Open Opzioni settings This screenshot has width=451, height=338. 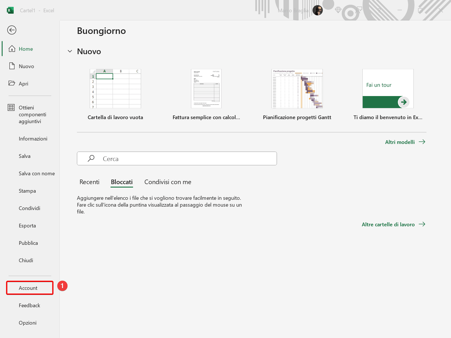point(28,323)
